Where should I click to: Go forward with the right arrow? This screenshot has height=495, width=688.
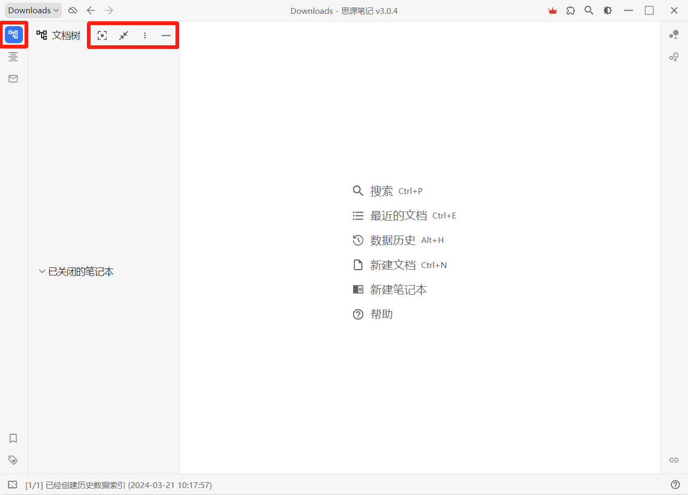point(109,10)
